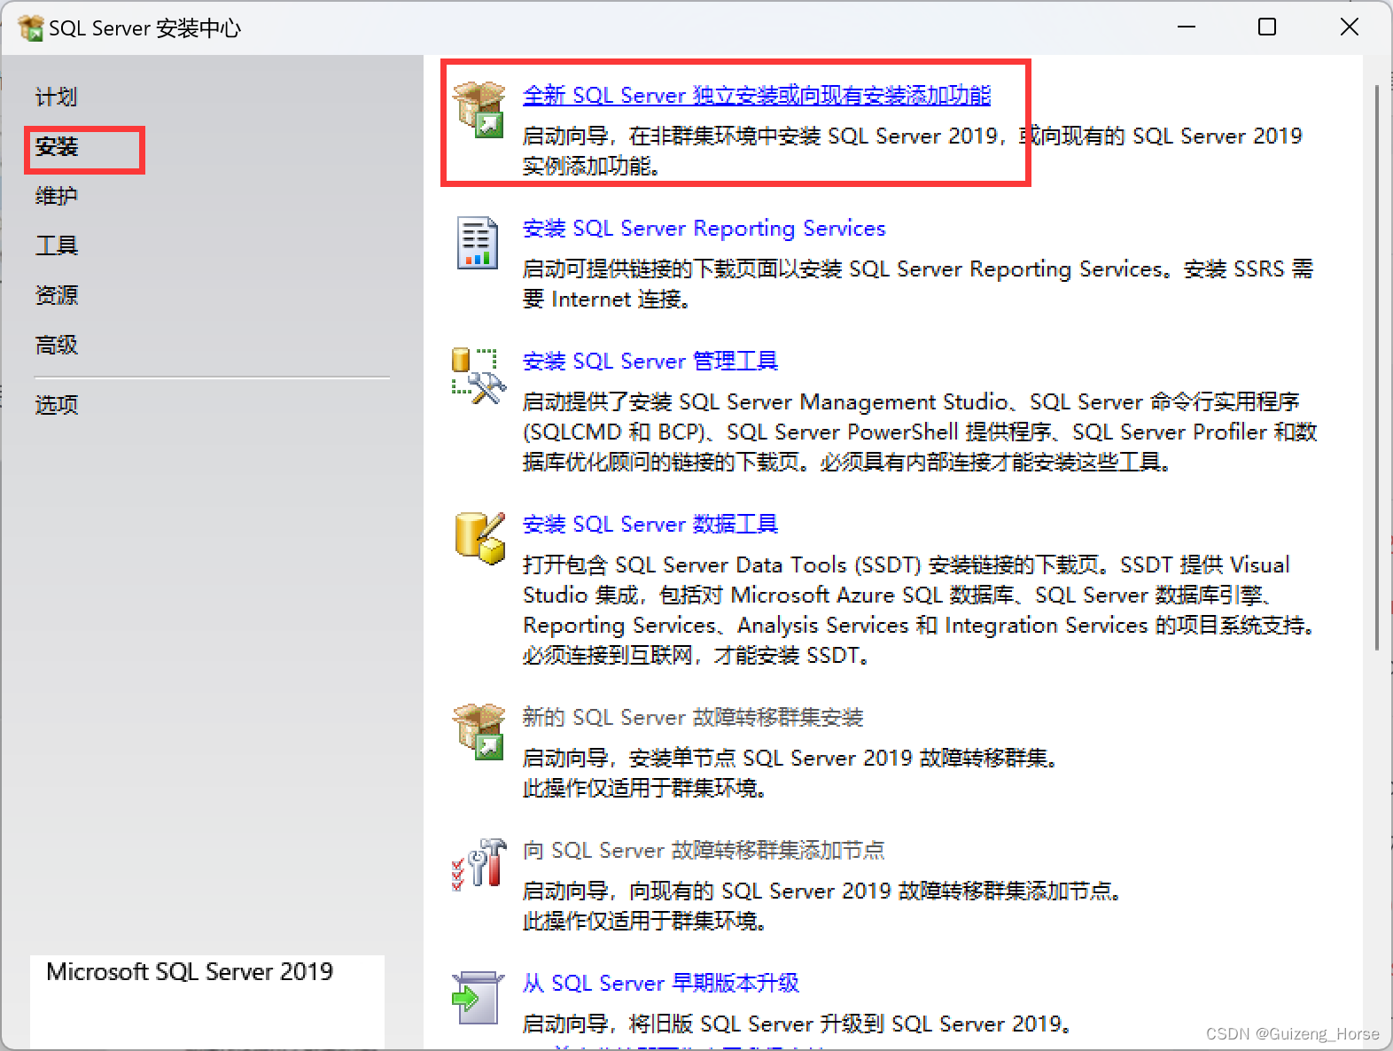Click 安装 SQL Server Reporting Services link
1393x1051 pixels.
coord(704,228)
